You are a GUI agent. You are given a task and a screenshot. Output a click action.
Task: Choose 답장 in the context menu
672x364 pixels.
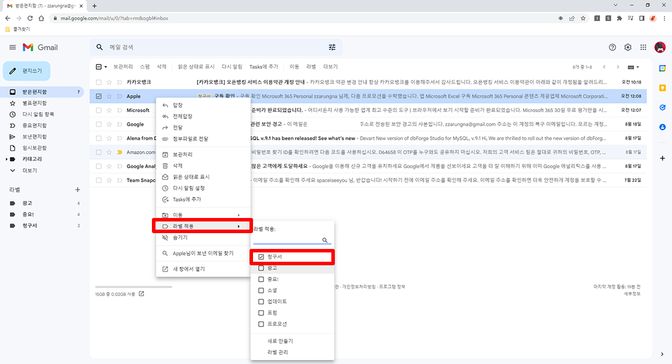(x=203, y=105)
